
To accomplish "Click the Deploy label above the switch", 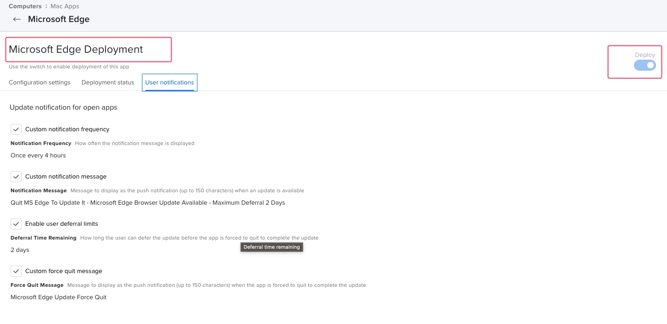I will [645, 55].
